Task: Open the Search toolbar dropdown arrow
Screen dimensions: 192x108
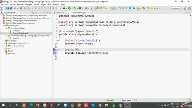Action: pyautogui.click(x=106, y=8)
